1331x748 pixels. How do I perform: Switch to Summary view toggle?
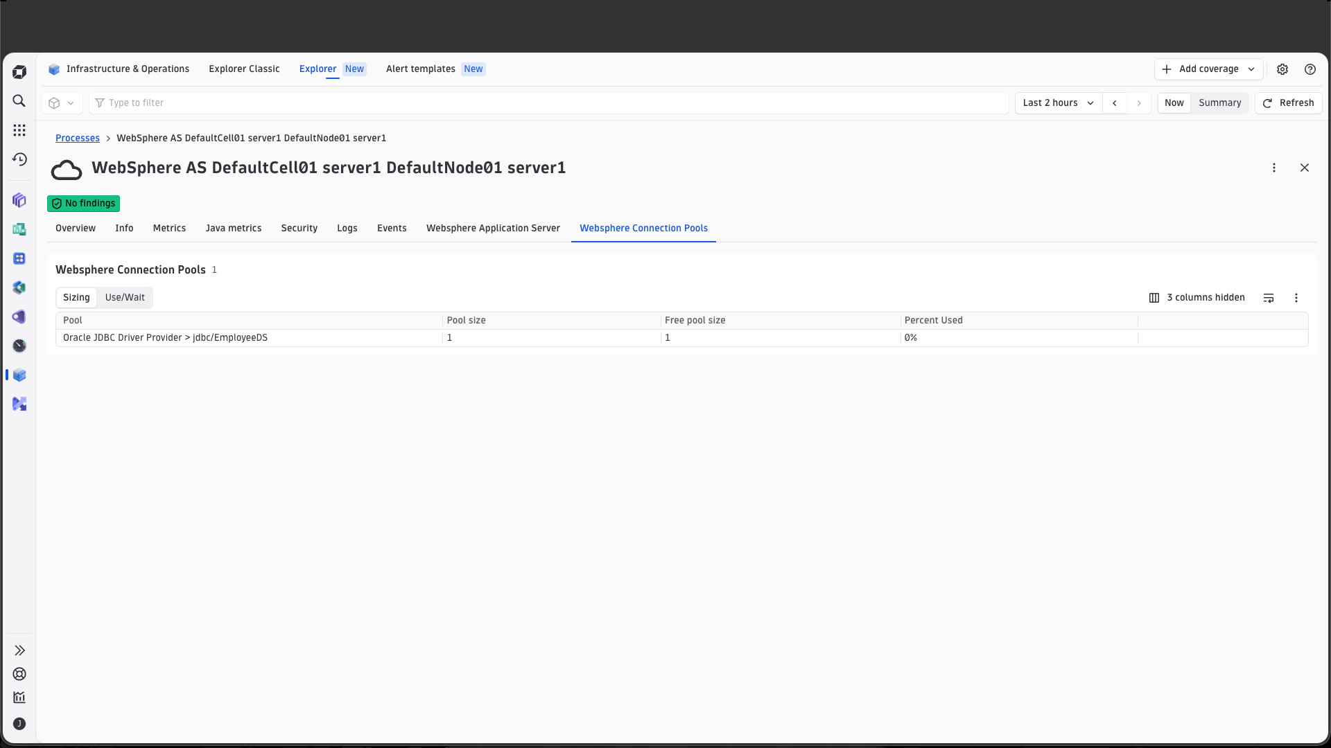[x=1220, y=103]
